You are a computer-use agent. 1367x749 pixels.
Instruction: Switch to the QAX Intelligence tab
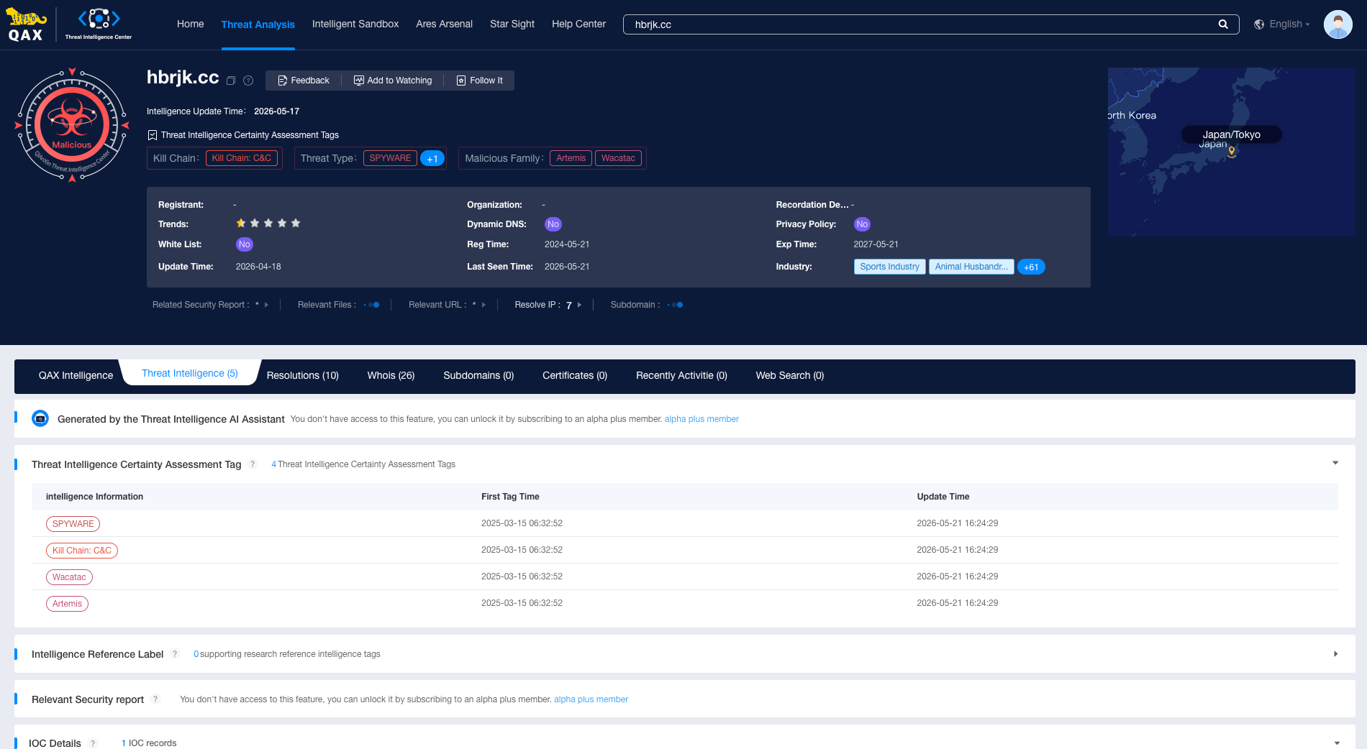click(76, 375)
